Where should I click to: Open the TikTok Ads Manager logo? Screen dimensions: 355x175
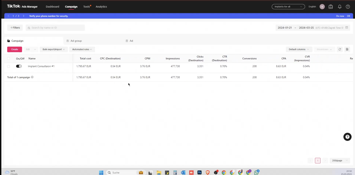coord(22,6)
